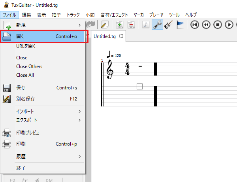Click the stop playback button
This screenshot has width=237, height=182.
click(x=218, y=25)
